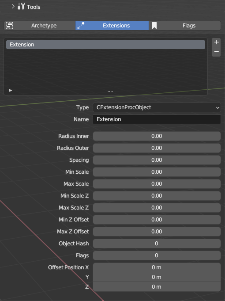225x301 pixels.
Task: Click the Extensions tab dotted-line icon
Action: click(x=81, y=26)
